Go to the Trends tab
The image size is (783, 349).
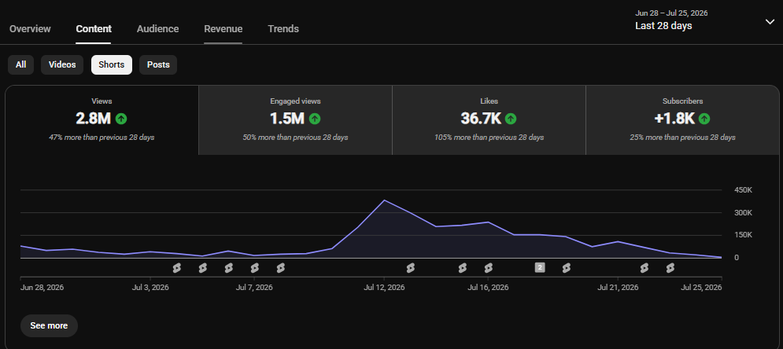click(x=283, y=29)
